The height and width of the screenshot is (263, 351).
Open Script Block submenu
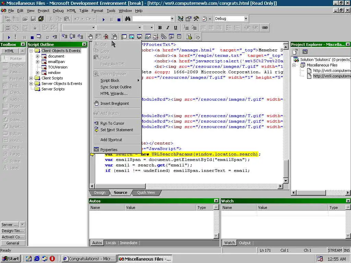pos(117,80)
